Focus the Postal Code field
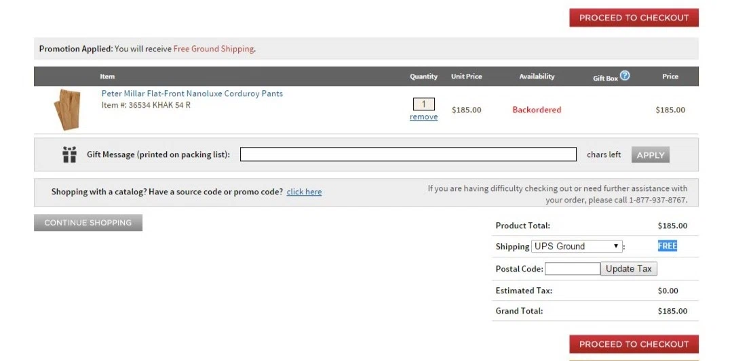Image resolution: width=732 pixels, height=361 pixels. pyautogui.click(x=573, y=269)
